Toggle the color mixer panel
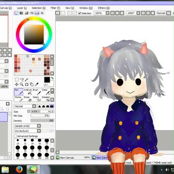174x174 pixels. [32, 13]
